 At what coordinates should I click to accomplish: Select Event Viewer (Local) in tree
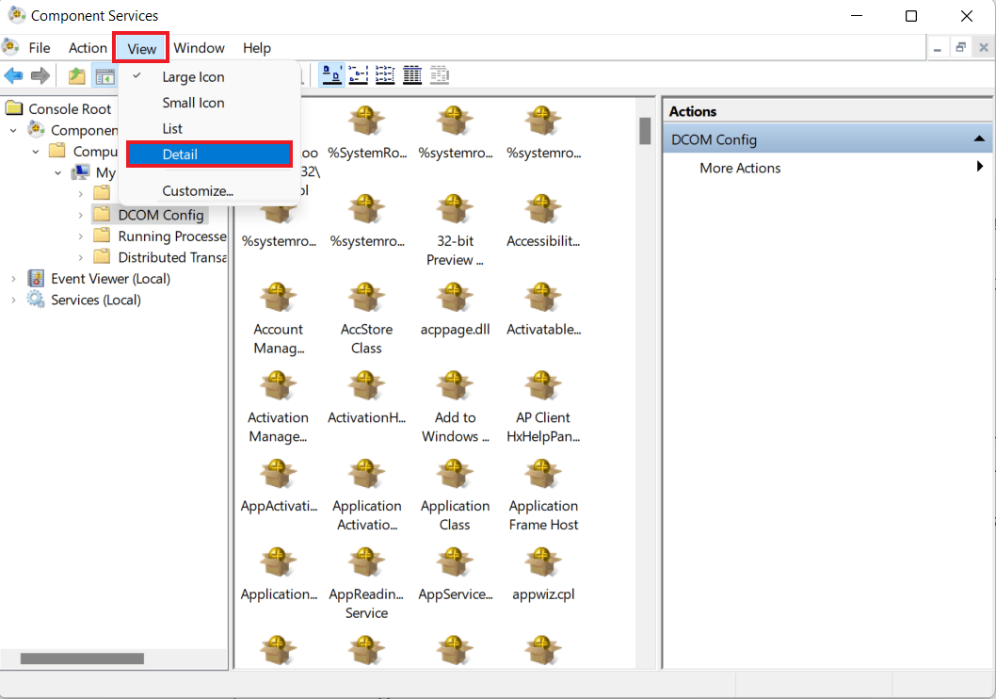click(x=110, y=278)
